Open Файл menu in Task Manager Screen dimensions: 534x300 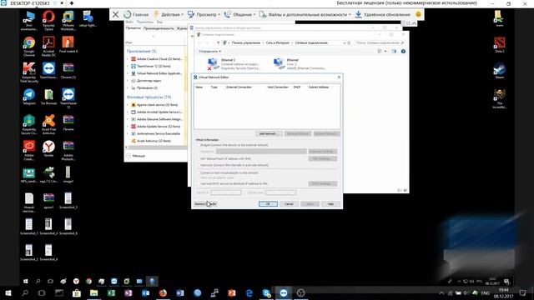pyautogui.click(x=129, y=22)
